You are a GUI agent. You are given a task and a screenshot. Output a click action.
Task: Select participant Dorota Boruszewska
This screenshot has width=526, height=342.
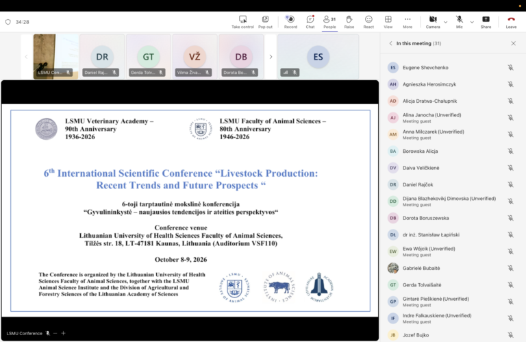(451, 218)
